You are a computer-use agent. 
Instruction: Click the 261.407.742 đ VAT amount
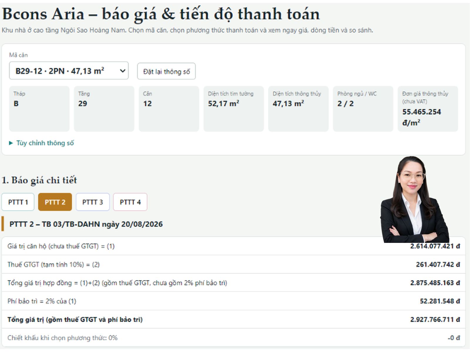click(438, 265)
